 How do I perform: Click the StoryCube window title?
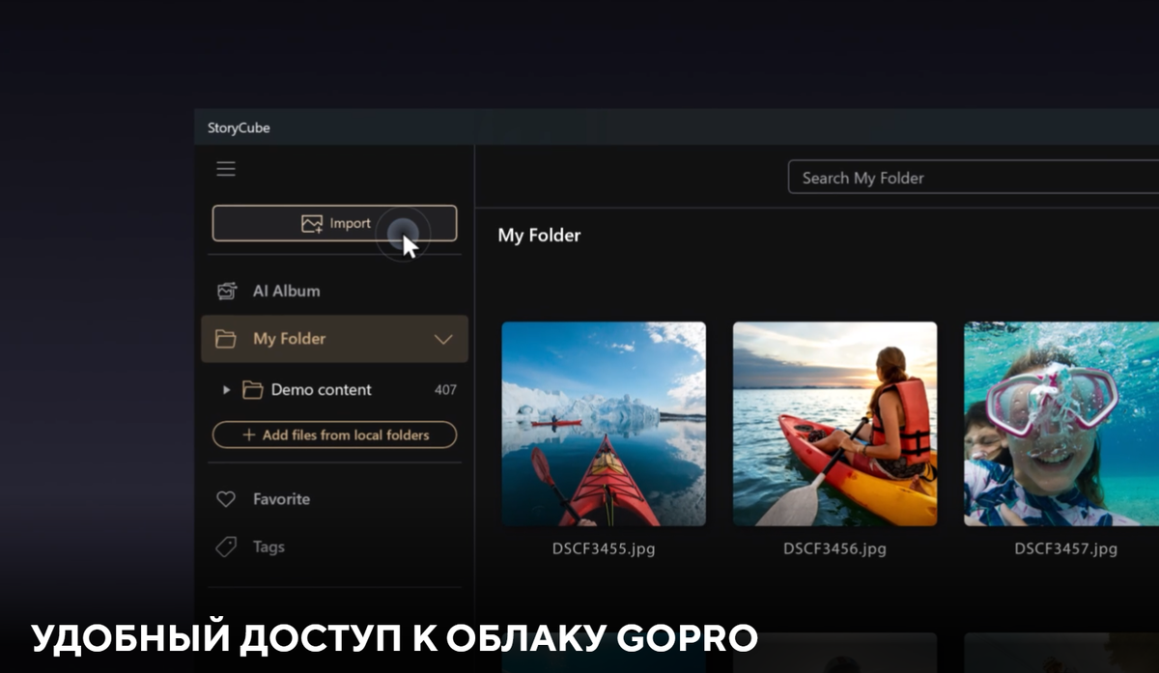[x=239, y=127]
